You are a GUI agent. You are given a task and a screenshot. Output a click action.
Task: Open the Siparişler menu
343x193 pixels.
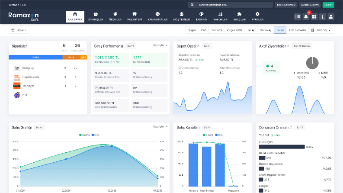point(96,16)
